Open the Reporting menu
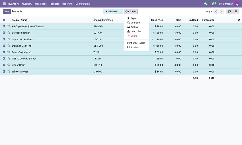The height and width of the screenshot is (145, 242). click(x=67, y=4)
